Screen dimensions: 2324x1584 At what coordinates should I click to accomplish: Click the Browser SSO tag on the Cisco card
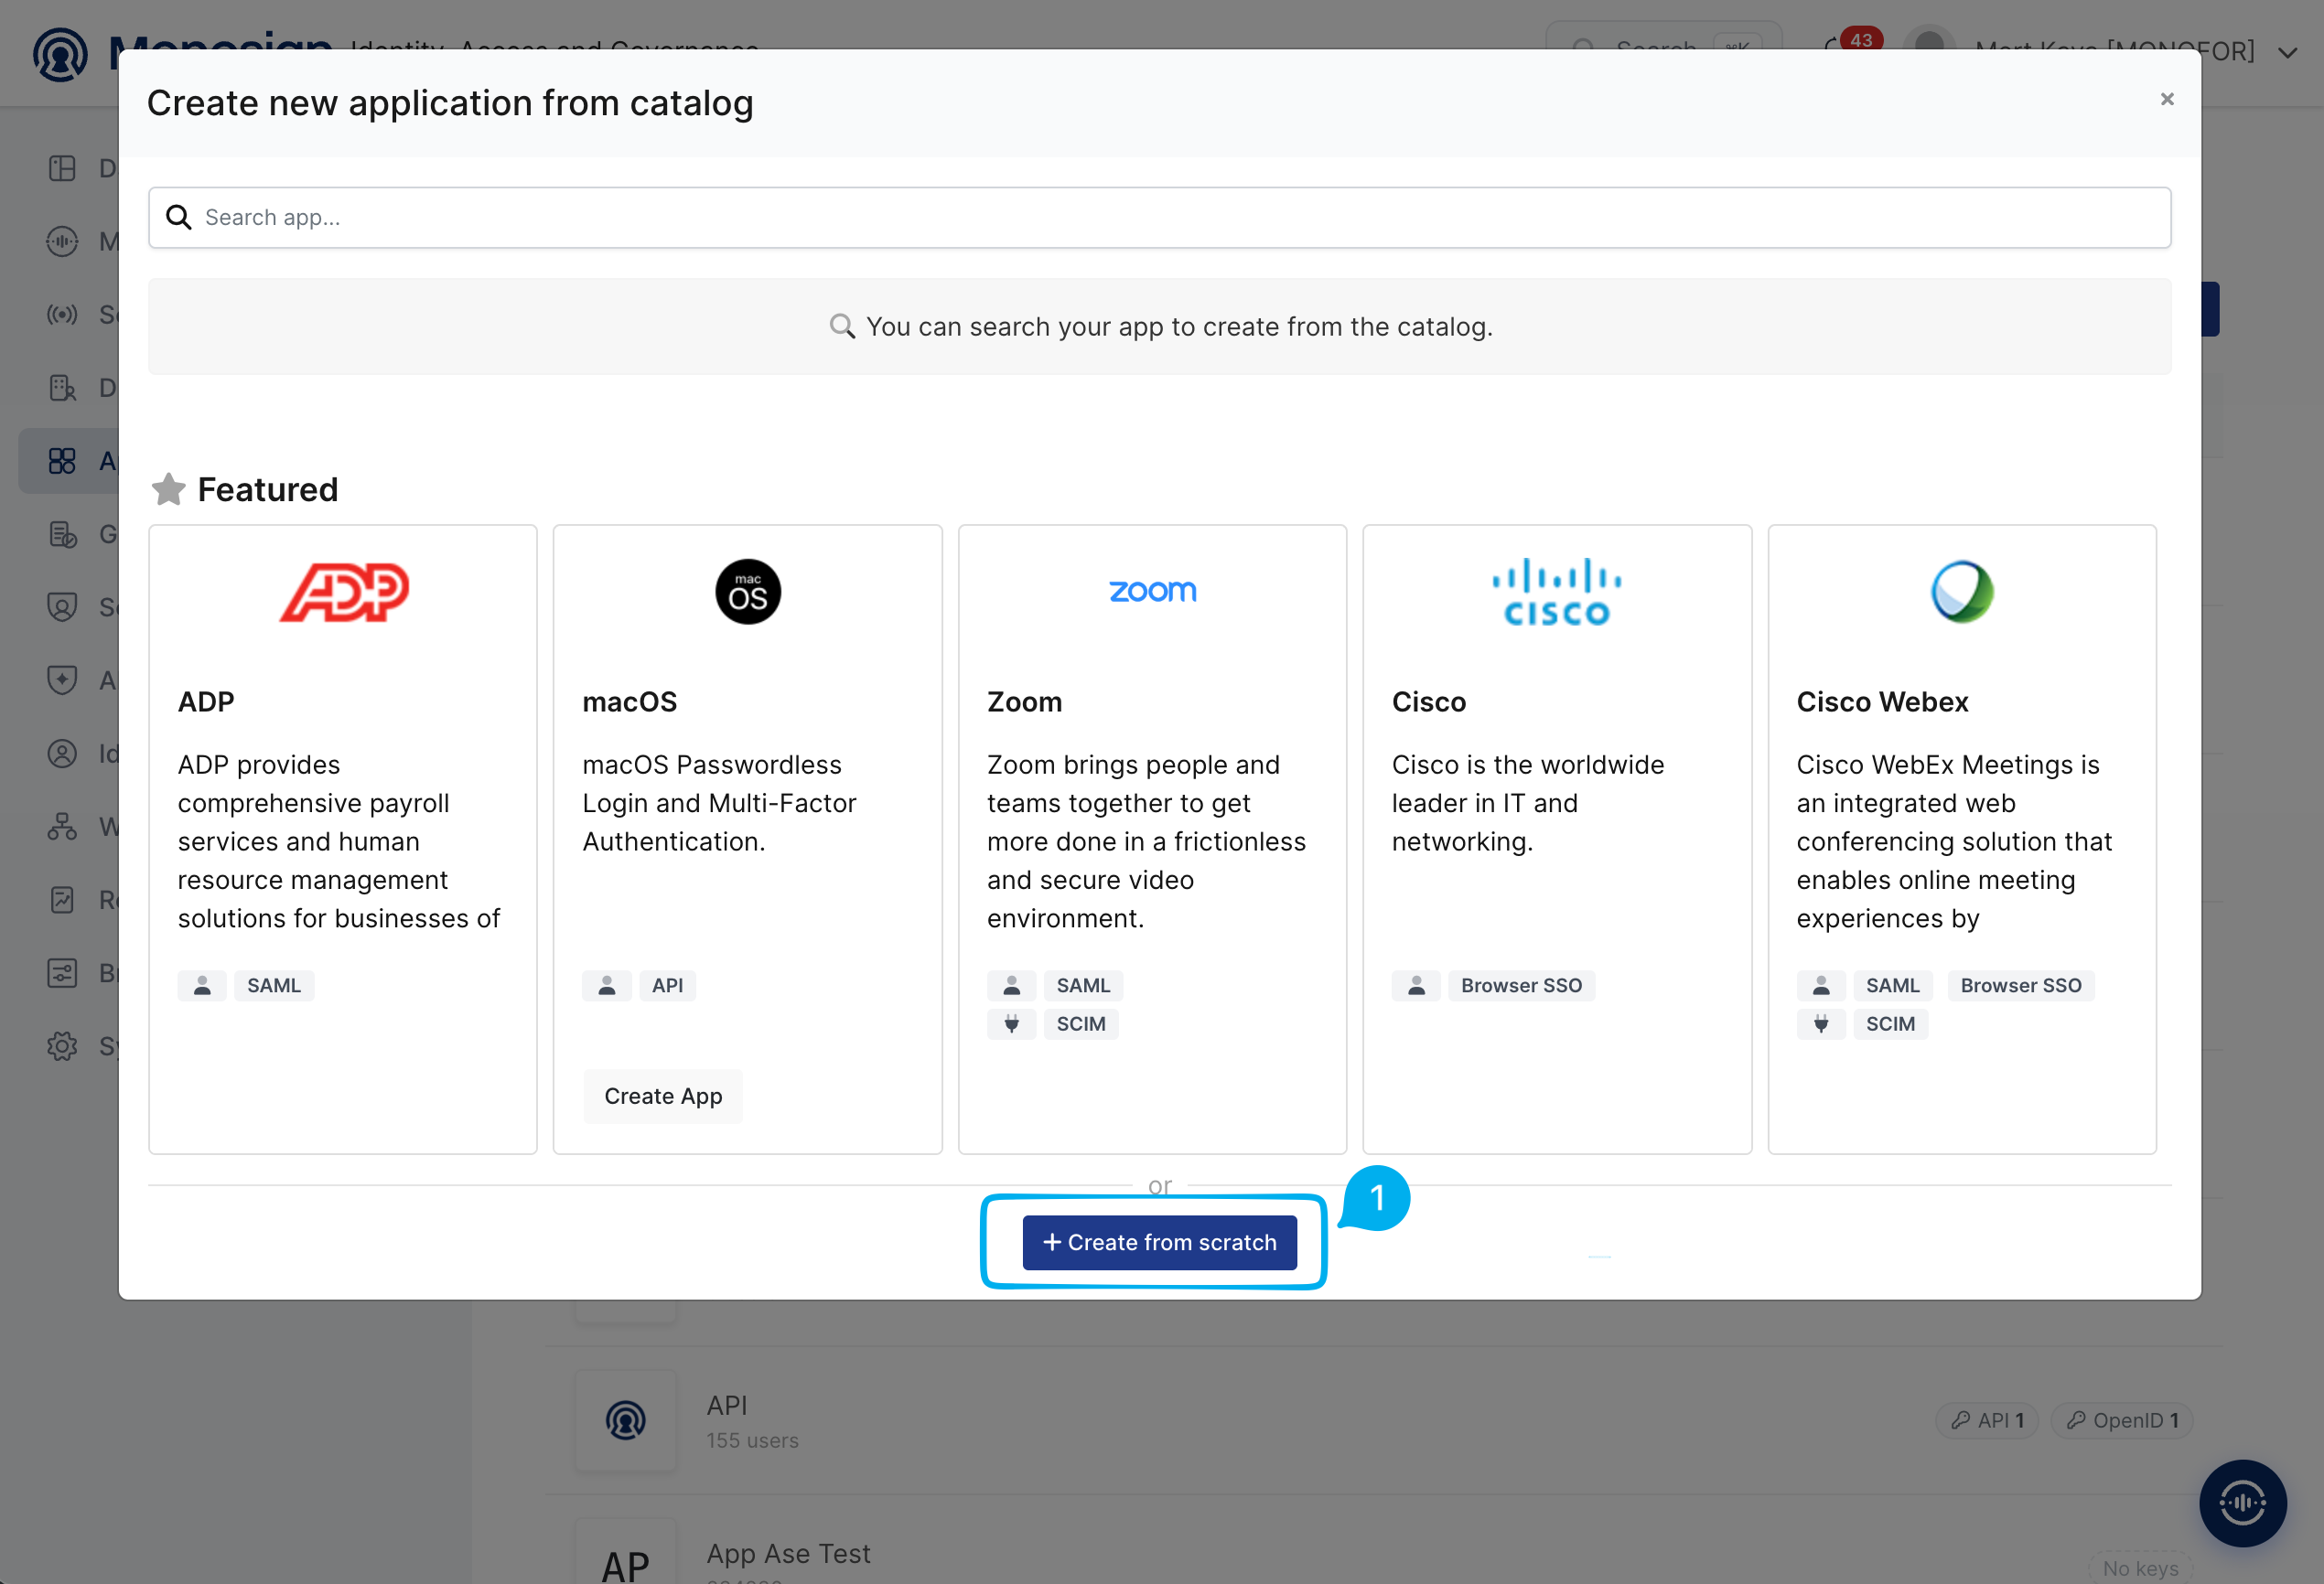[x=1521, y=985]
